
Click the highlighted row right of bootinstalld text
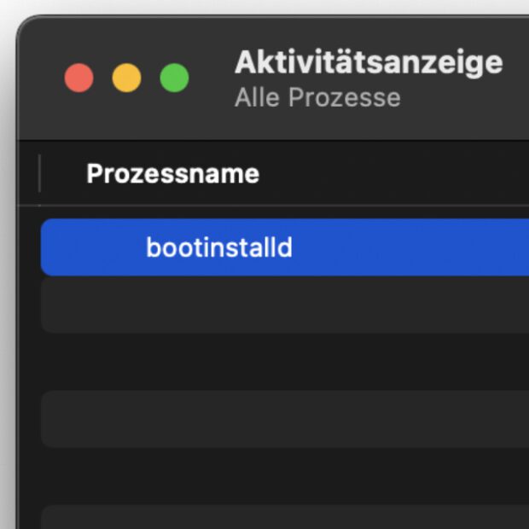coord(410,247)
